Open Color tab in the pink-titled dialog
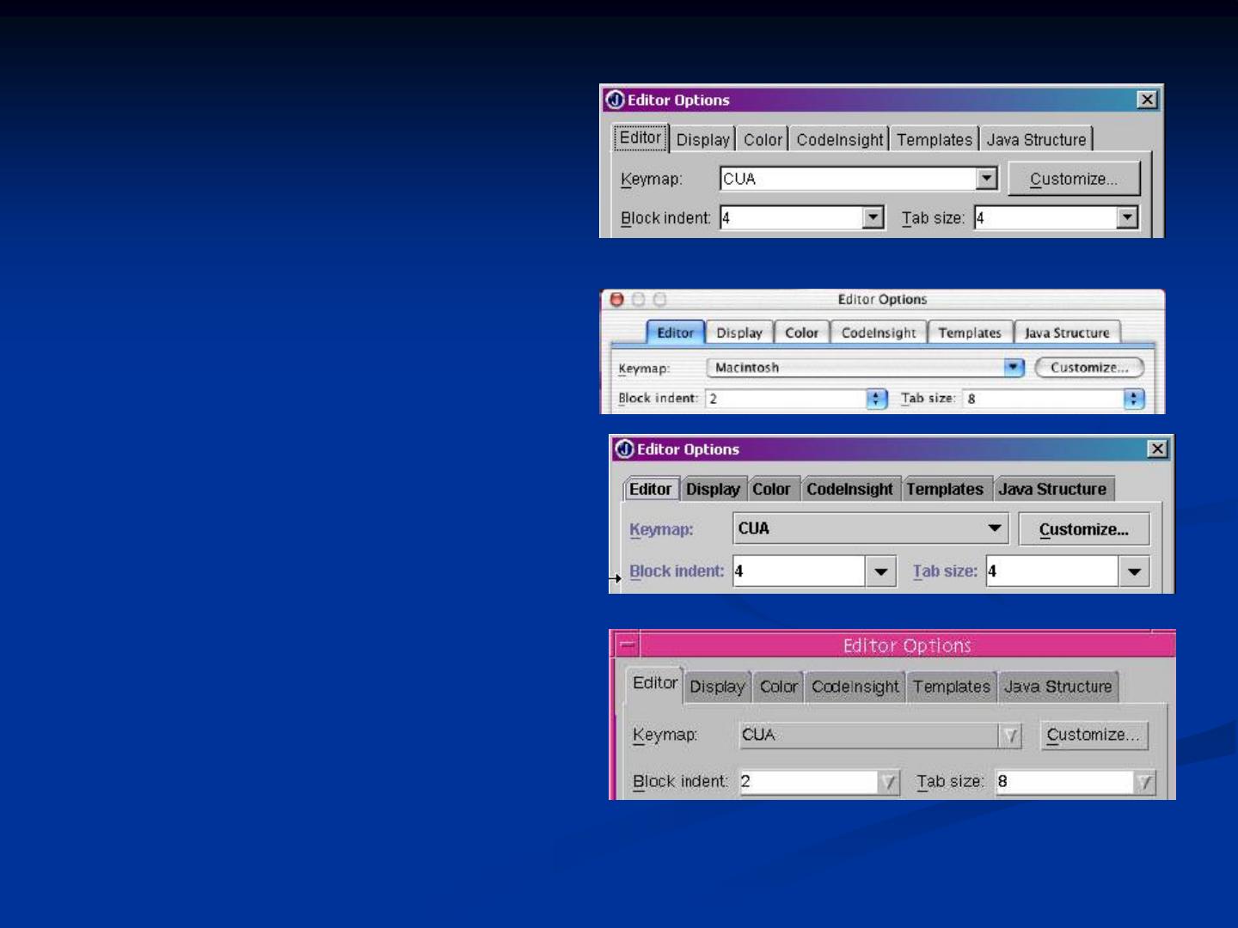1238x928 pixels. tap(778, 687)
